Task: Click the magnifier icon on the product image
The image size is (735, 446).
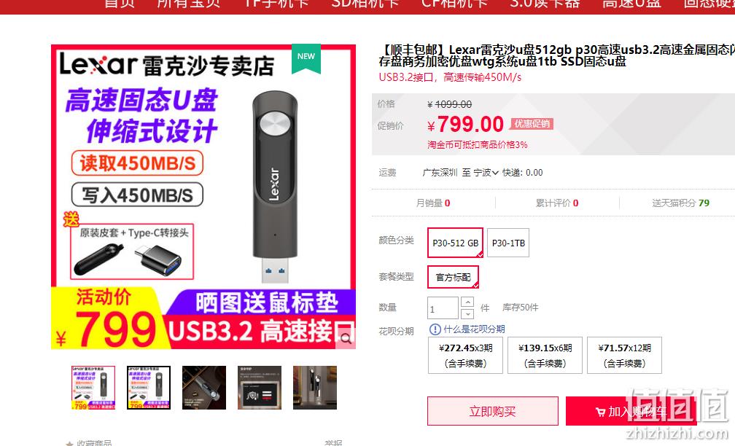Action: click(x=346, y=339)
